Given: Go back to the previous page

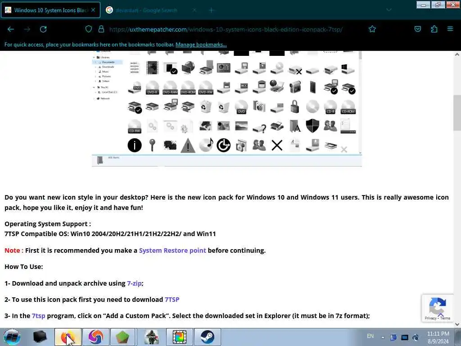Looking at the screenshot, I should click(x=11, y=29).
